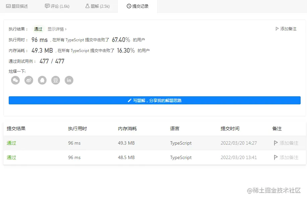Add a note to the 48.5 MB submission row
Screen dimensions: 307x200
pyautogui.click(x=286, y=157)
